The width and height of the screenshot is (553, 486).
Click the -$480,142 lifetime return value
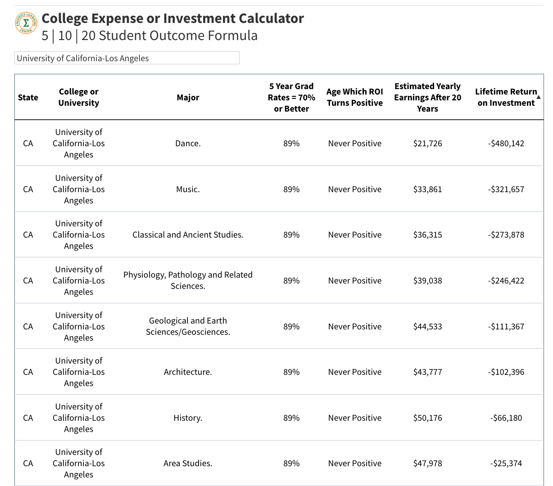coord(506,144)
